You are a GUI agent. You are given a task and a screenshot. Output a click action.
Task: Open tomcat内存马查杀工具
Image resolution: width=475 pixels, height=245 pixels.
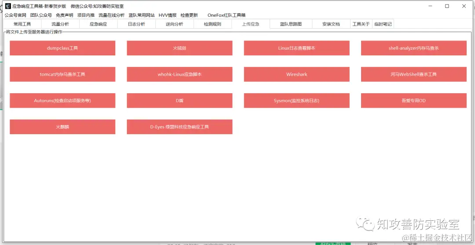click(62, 74)
